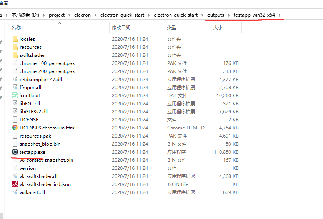The height and width of the screenshot is (219, 323).
Task: Sort by the 修改日期 column header
Action: tap(121, 27)
